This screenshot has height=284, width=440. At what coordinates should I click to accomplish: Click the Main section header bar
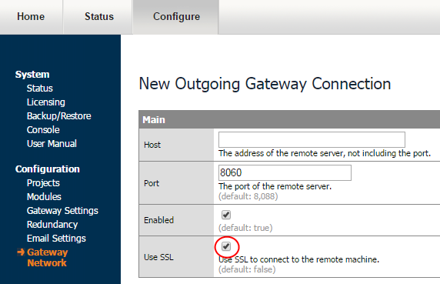[x=289, y=119]
